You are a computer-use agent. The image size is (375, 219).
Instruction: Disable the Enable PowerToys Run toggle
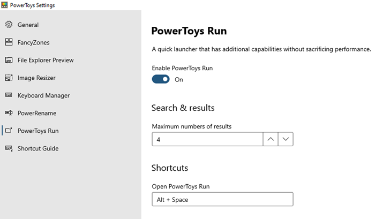pyautogui.click(x=161, y=79)
